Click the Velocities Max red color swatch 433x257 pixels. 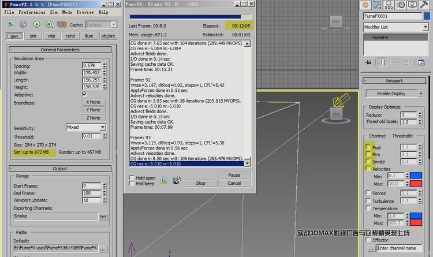(416, 184)
